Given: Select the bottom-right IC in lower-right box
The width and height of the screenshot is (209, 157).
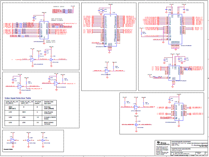Looking at the screenshot, I should [x=179, y=112].
